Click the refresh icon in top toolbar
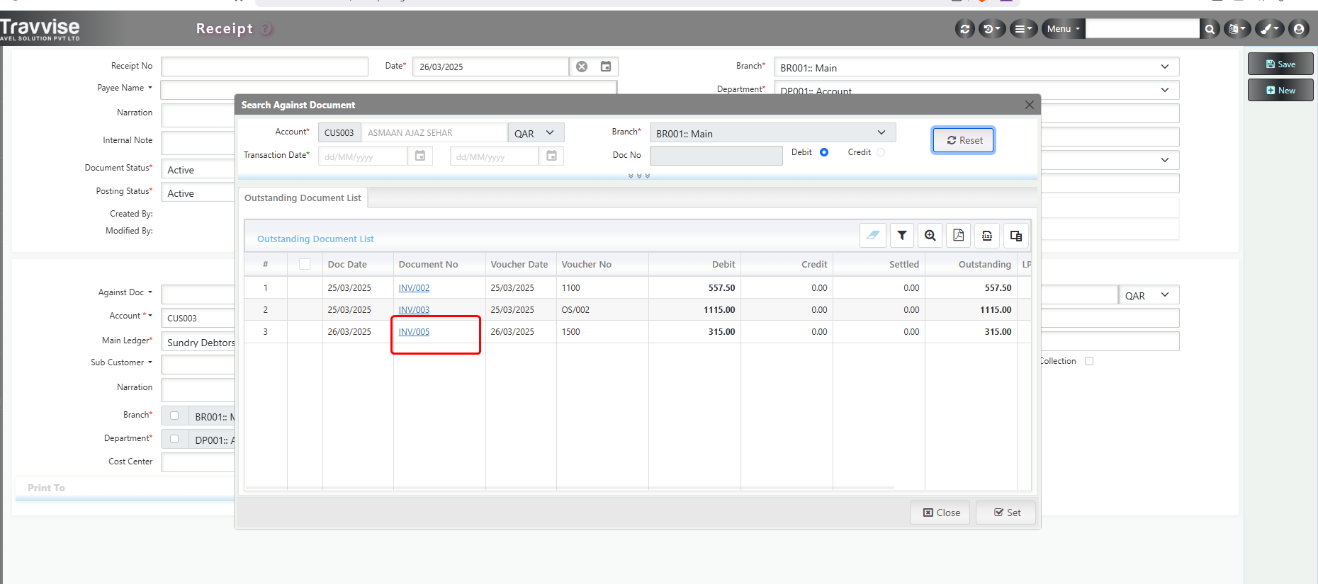Viewport: 1318px width, 584px height. coord(964,29)
